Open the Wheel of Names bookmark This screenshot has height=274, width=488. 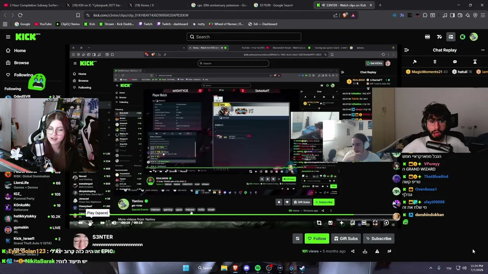click(226, 24)
